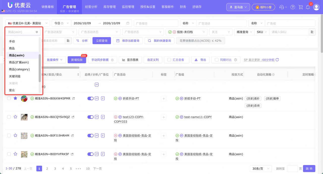
Task: Star the B0FJ19HRHM row
Action: (x=15, y=136)
